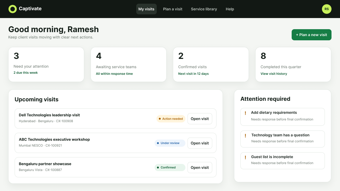Open the Add dietary requirements item

pyautogui.click(x=283, y=117)
